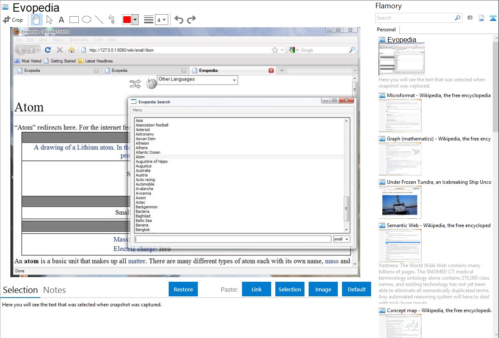The height and width of the screenshot is (338, 499).
Task: Click the Image paste button
Action: pos(323,289)
